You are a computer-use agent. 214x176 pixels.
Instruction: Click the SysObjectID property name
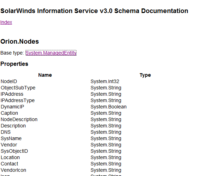tap(15, 151)
